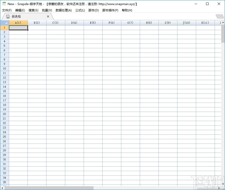
Task: Open the 编辑(E) menu
Action: [x=20, y=10]
